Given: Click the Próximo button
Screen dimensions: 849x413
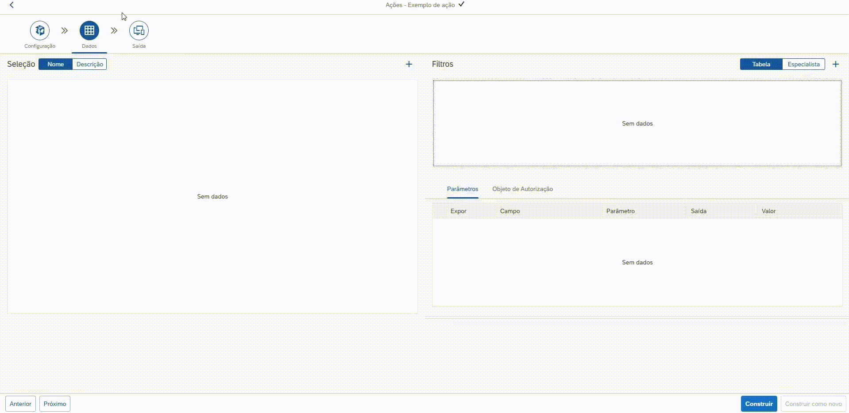Looking at the screenshot, I should click(x=55, y=404).
